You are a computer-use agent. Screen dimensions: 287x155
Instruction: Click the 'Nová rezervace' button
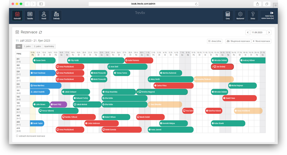click(x=261, y=41)
